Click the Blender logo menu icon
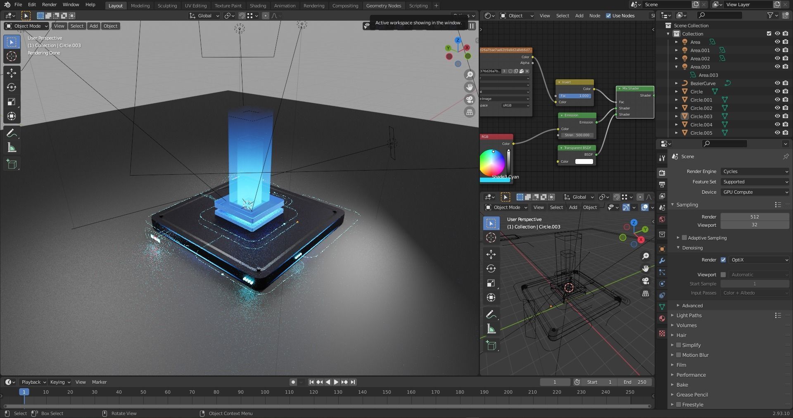The width and height of the screenshot is (793, 418). 7,5
